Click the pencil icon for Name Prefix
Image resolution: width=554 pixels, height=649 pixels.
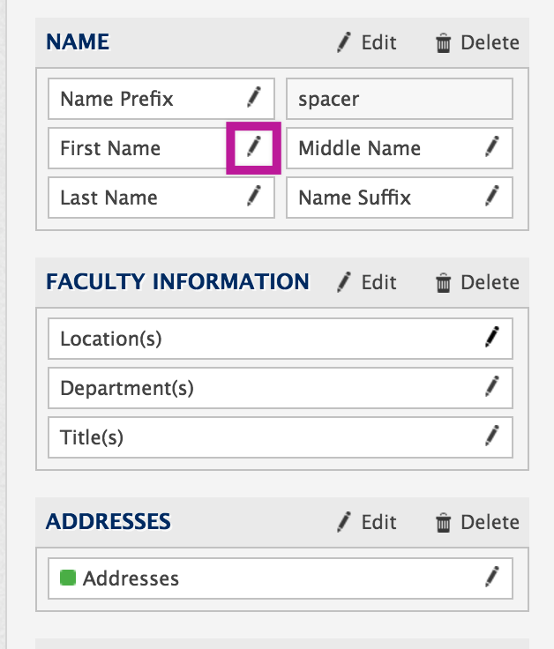[254, 97]
